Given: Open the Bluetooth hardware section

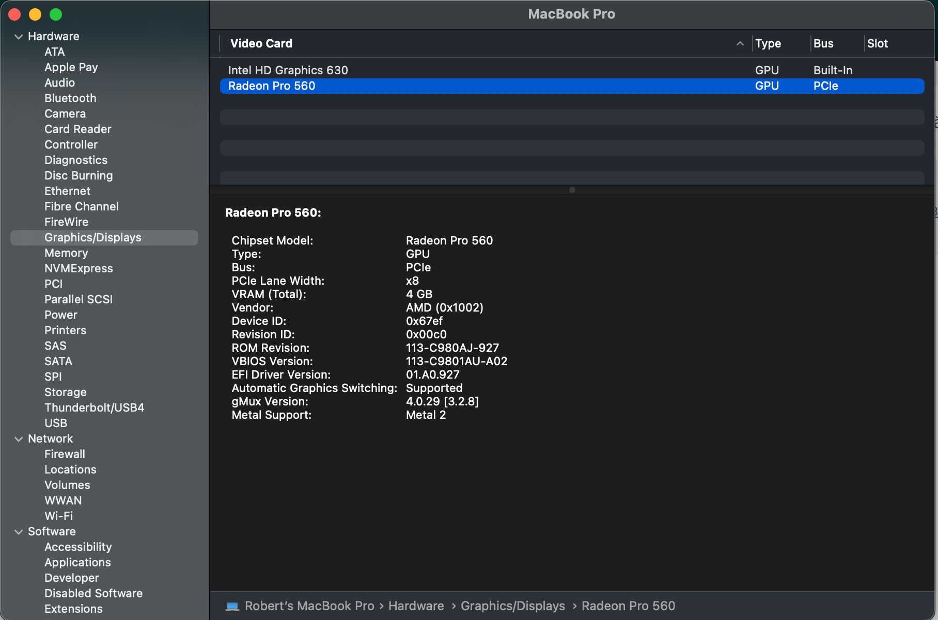Looking at the screenshot, I should point(70,99).
